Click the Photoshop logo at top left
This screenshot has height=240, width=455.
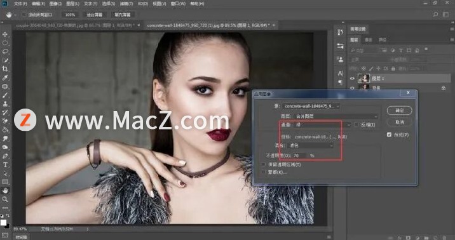pos(5,4)
